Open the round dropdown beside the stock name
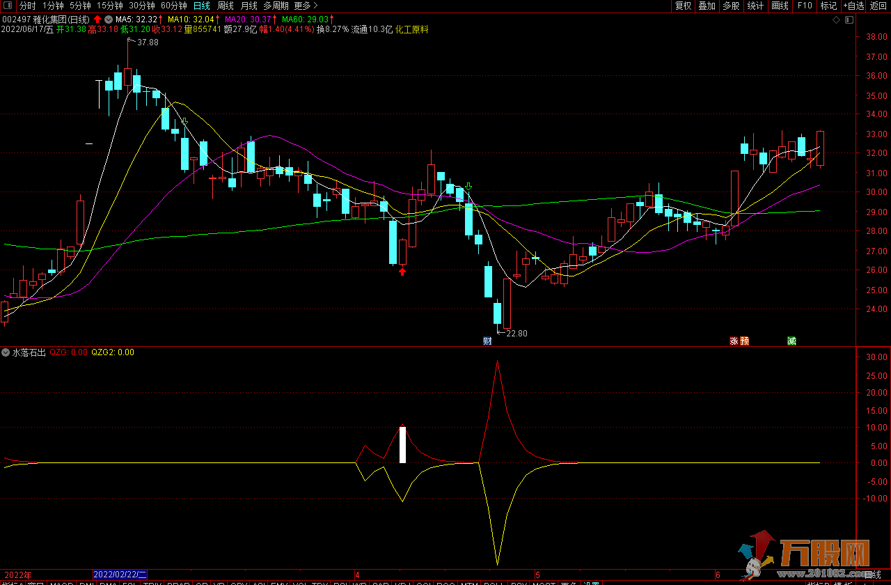This screenshot has width=891, height=585. 107,19
